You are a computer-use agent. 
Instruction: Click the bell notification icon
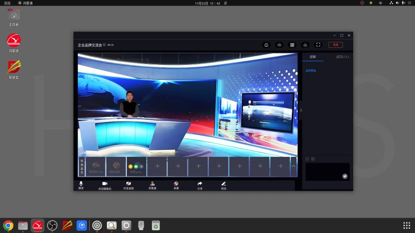(x=266, y=45)
